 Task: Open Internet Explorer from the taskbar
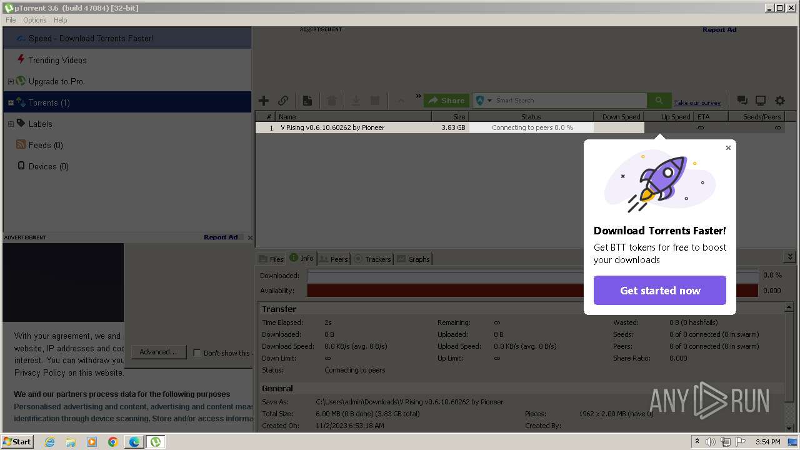point(49,442)
